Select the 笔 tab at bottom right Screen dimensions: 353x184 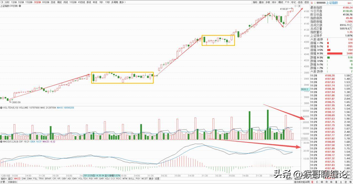click(x=312, y=182)
